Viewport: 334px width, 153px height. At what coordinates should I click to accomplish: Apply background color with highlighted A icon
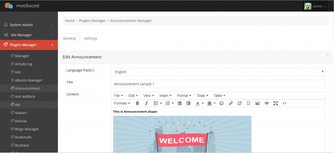tap(209, 103)
